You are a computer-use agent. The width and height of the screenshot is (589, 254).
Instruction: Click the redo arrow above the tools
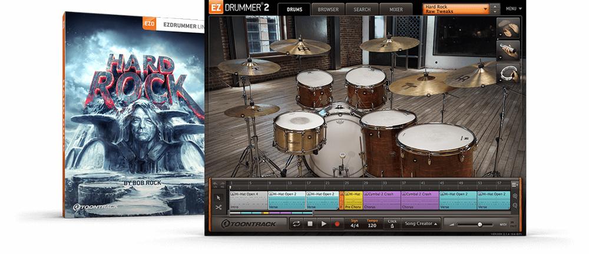point(223,184)
